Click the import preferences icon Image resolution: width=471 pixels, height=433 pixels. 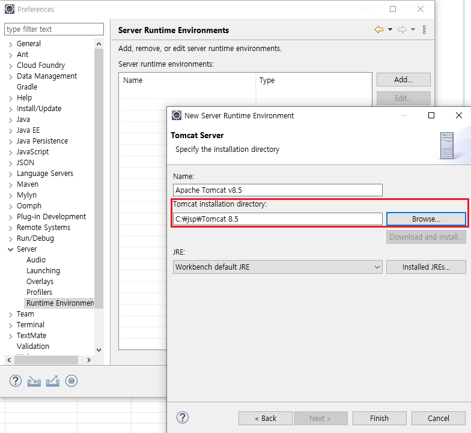pyautogui.click(x=34, y=381)
